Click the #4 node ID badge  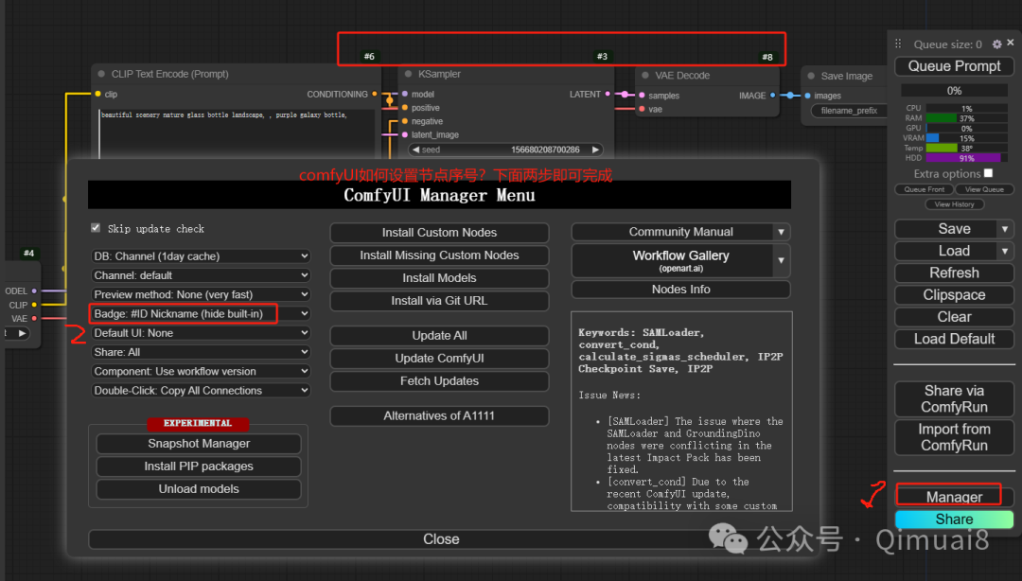[x=28, y=253]
